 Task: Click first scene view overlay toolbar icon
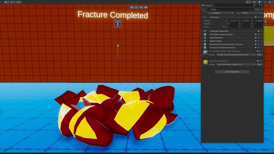point(132,7)
